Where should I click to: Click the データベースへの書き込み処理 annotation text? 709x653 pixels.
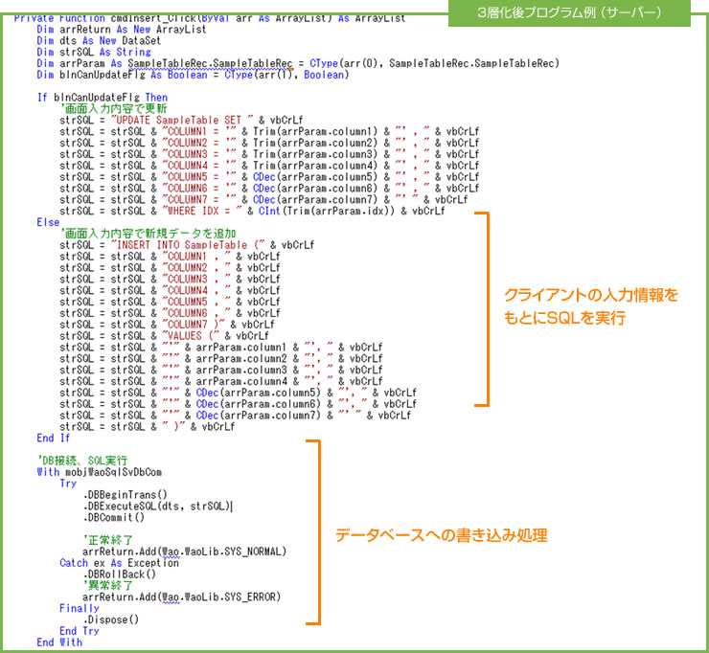pyautogui.click(x=441, y=534)
